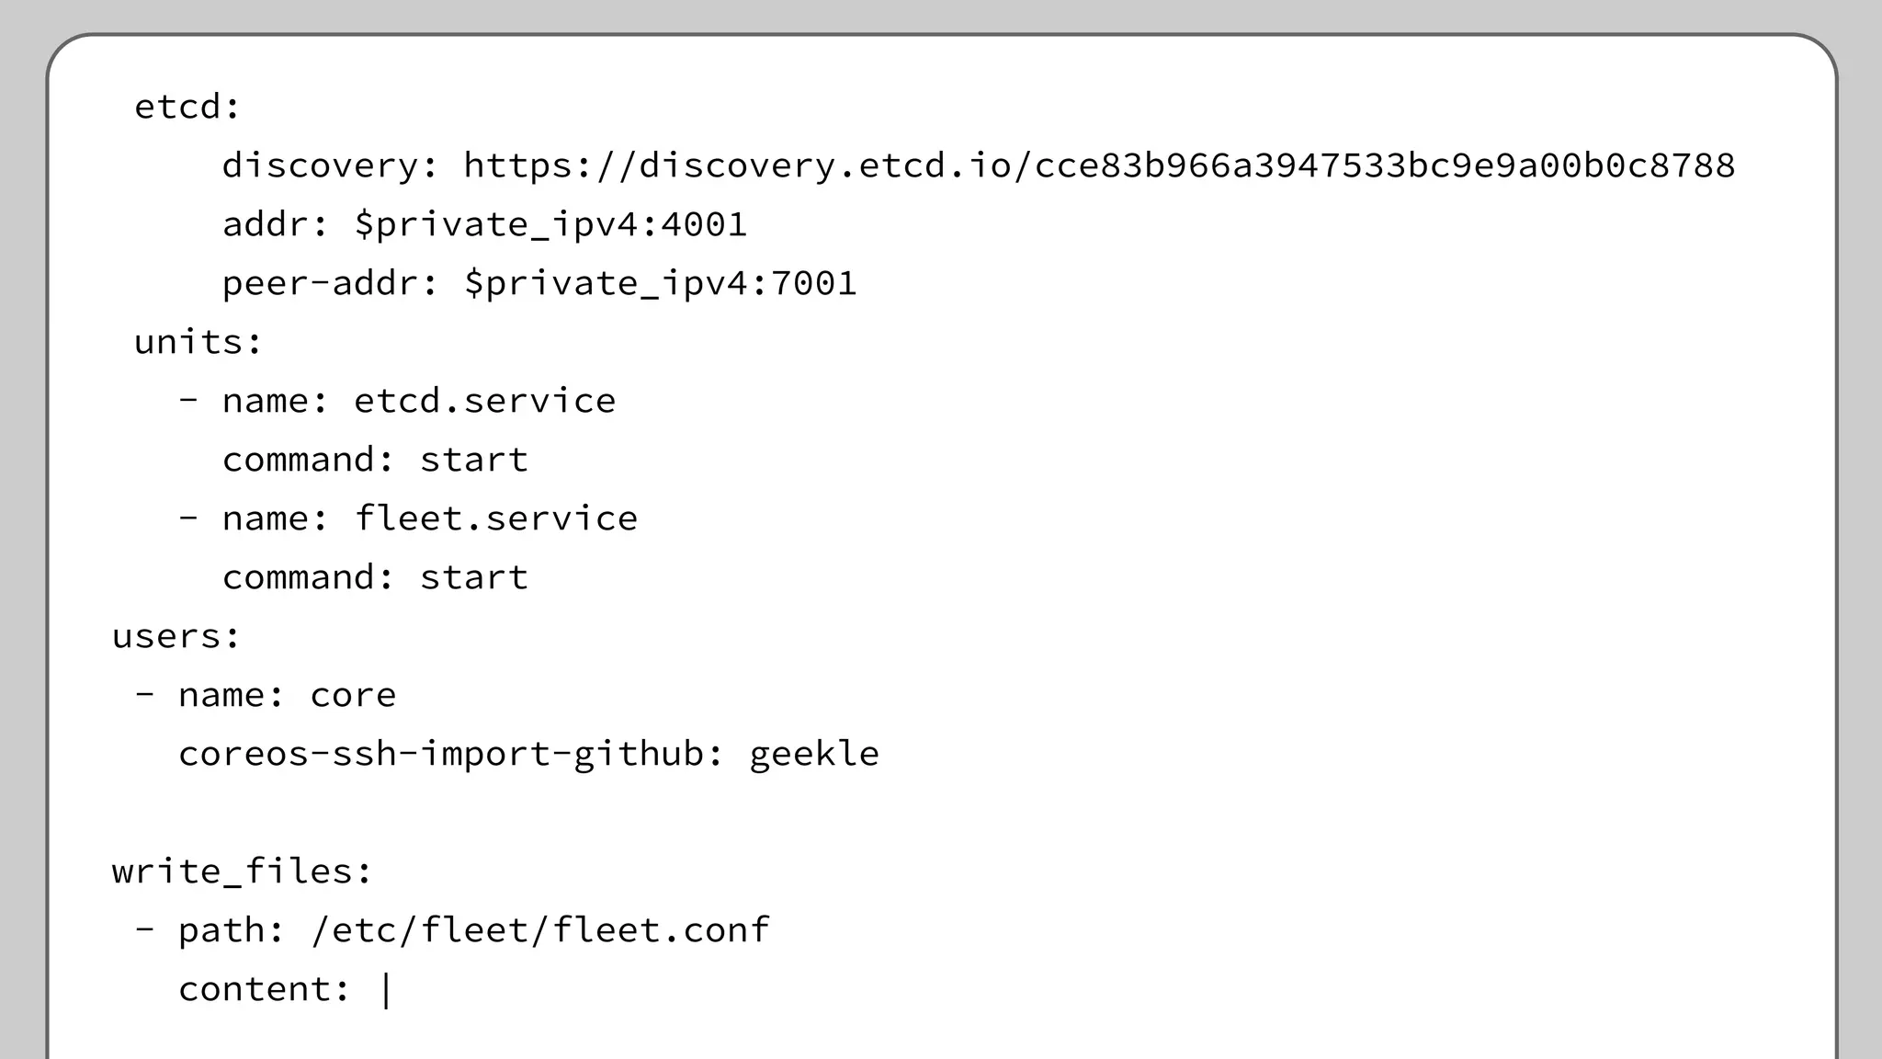Click the "etcd:" key at the top
Screen dimensions: 1882x1059
(x=187, y=108)
